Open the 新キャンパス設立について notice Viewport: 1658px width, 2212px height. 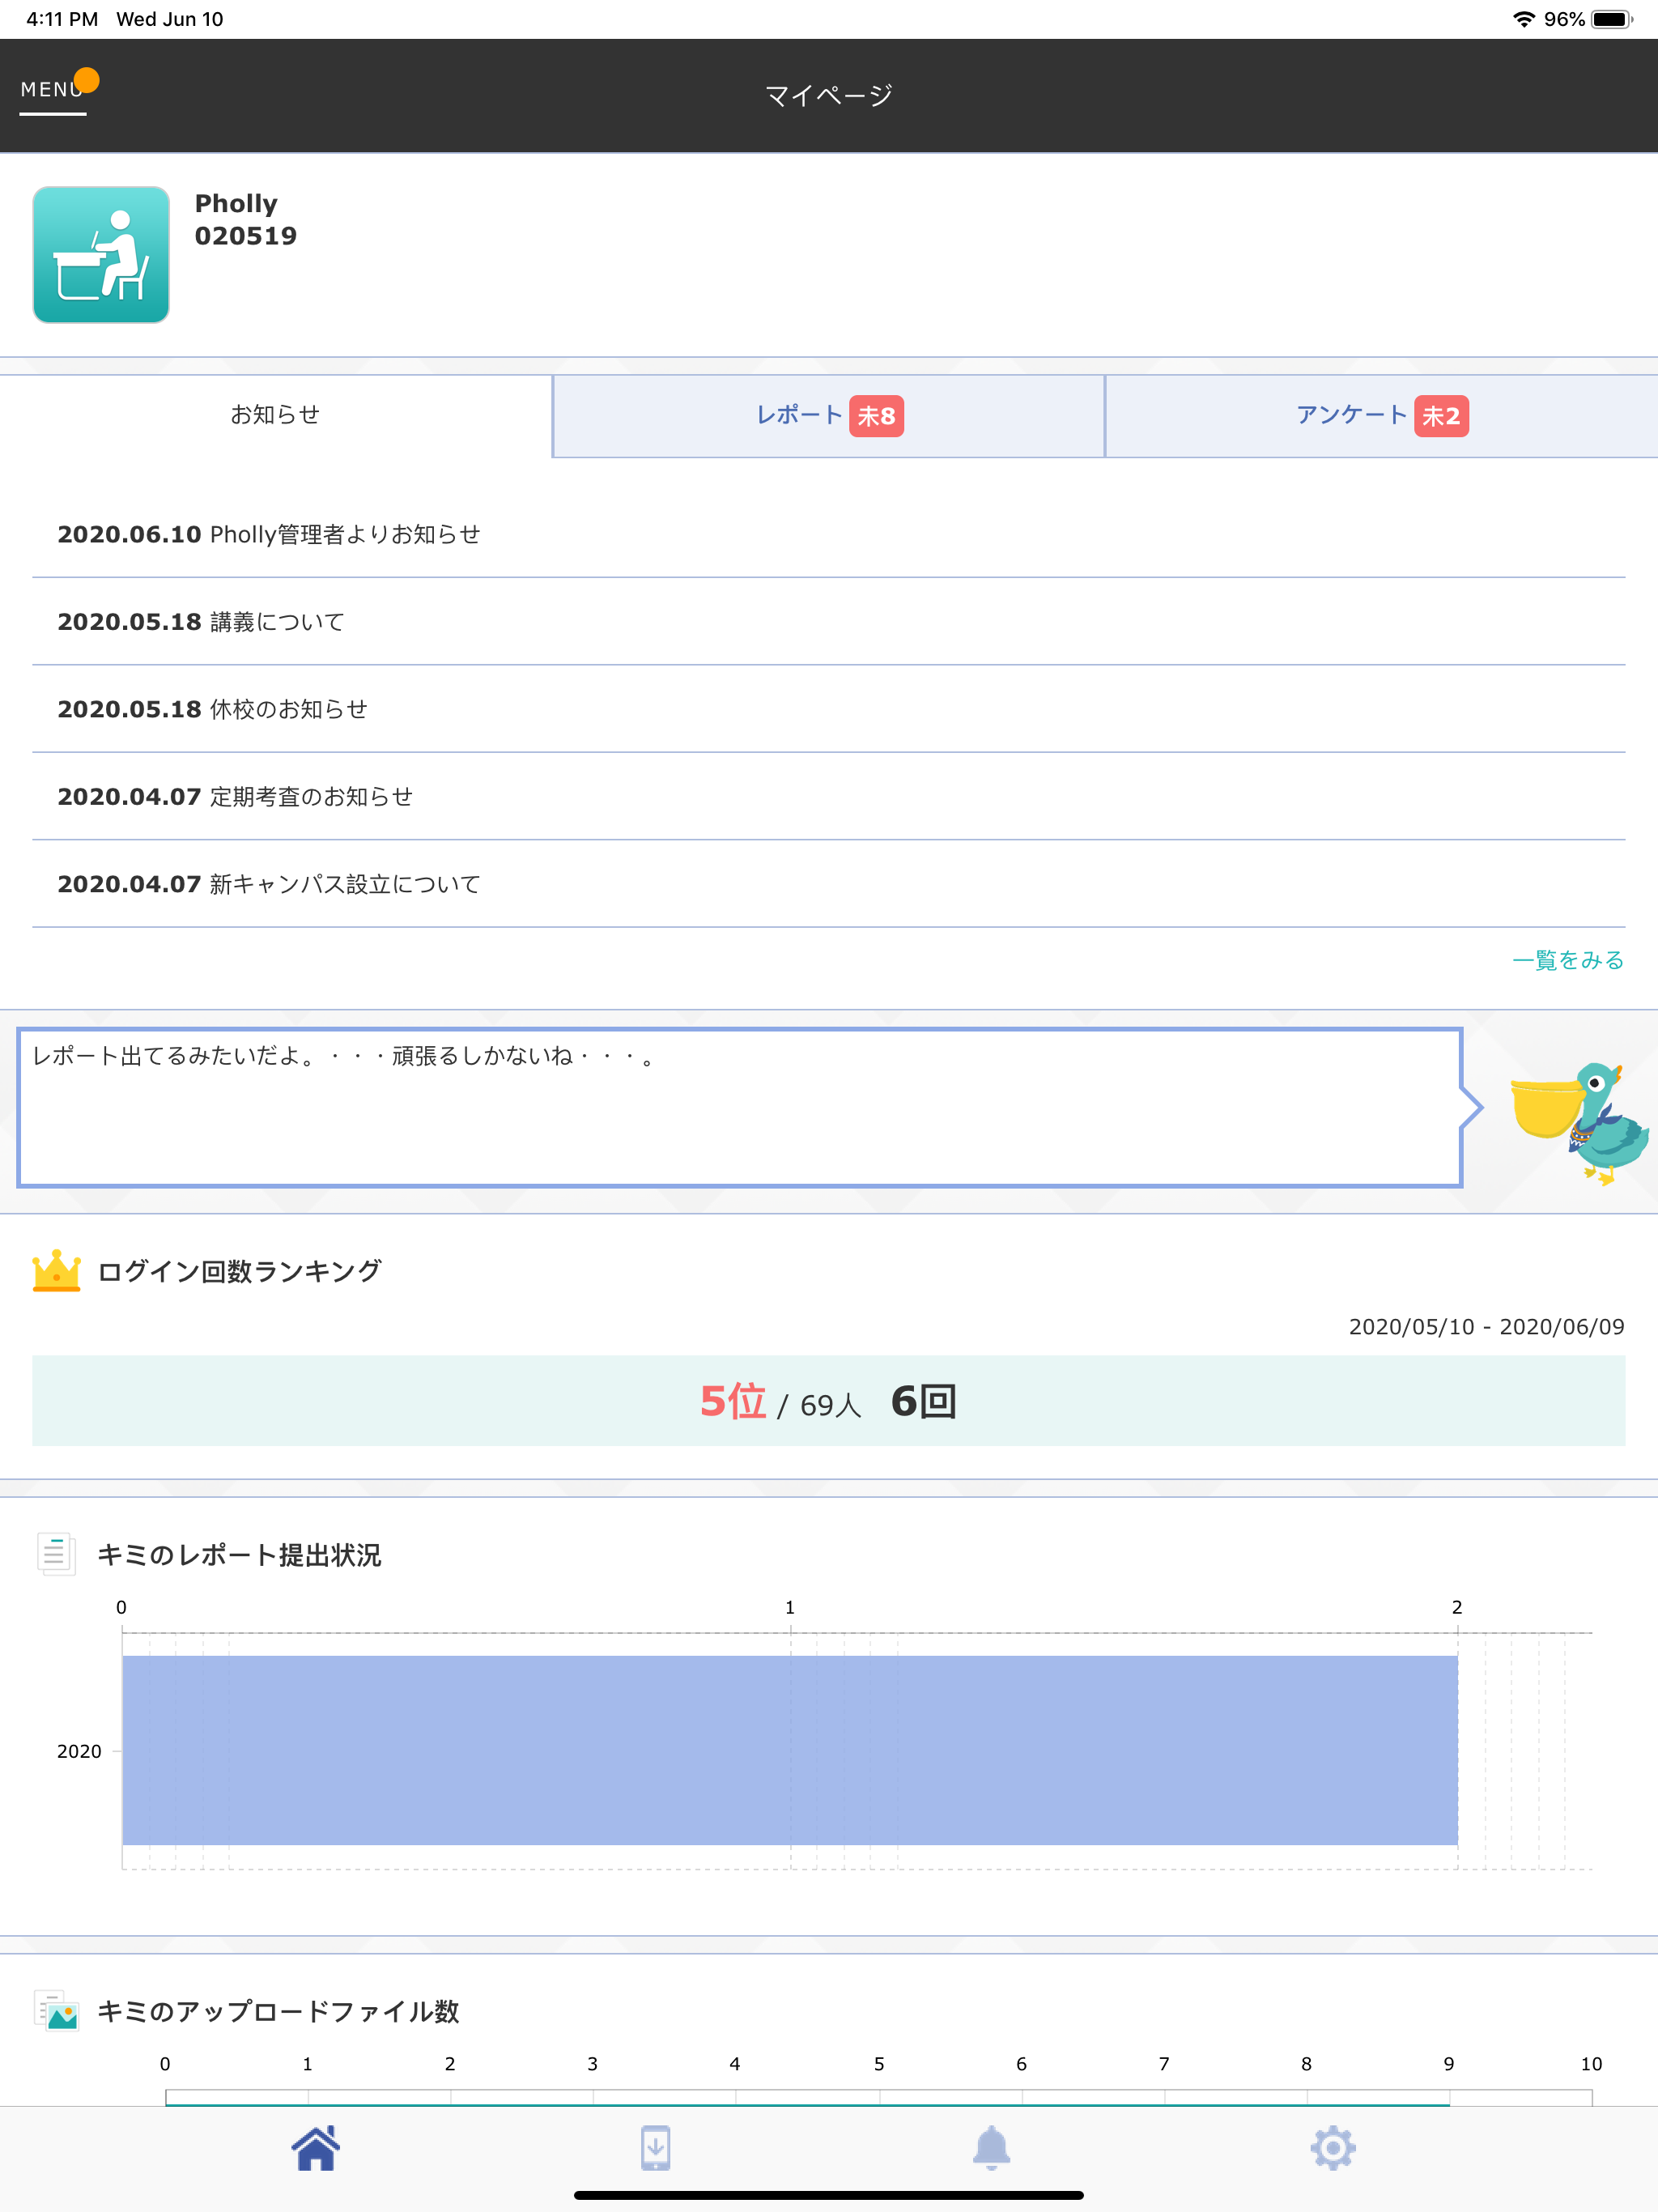[x=829, y=884]
